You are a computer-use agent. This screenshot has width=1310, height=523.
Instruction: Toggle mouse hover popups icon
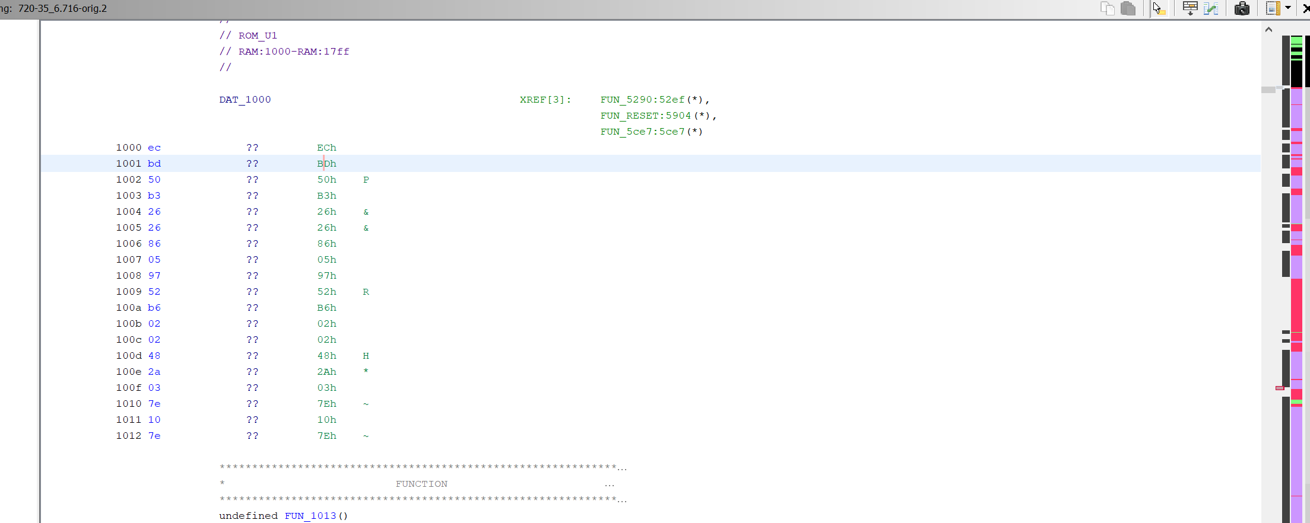tap(1159, 8)
